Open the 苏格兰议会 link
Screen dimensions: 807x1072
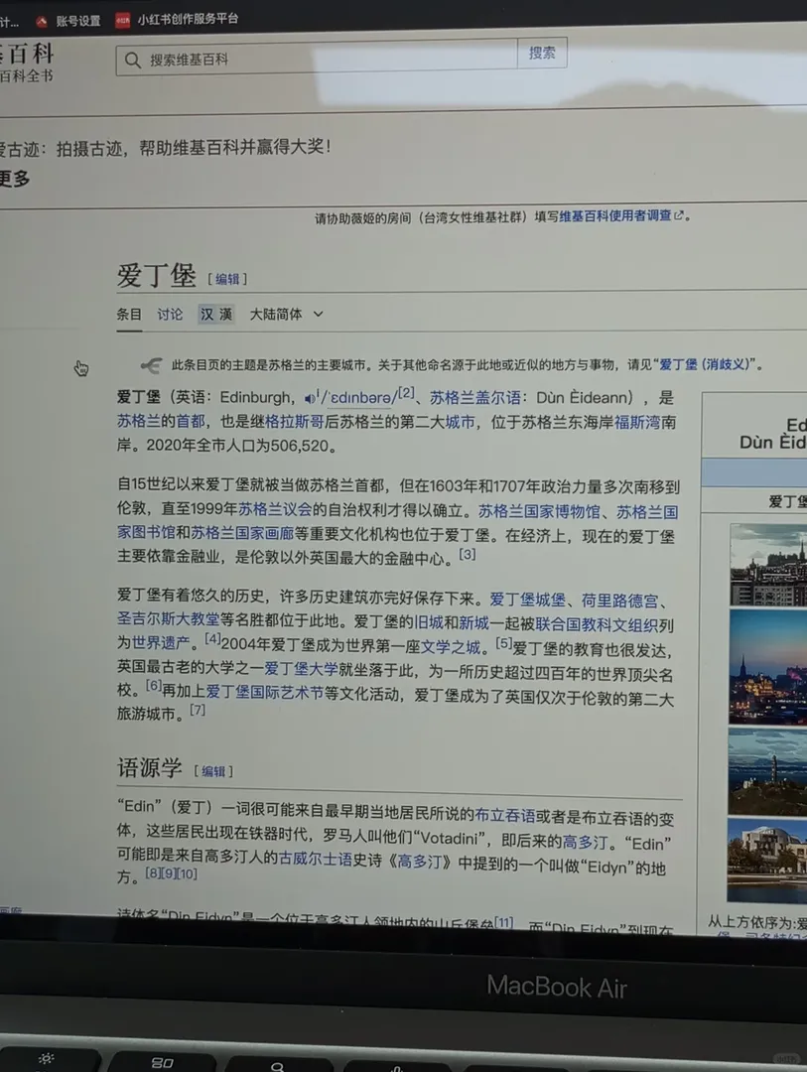(274, 509)
